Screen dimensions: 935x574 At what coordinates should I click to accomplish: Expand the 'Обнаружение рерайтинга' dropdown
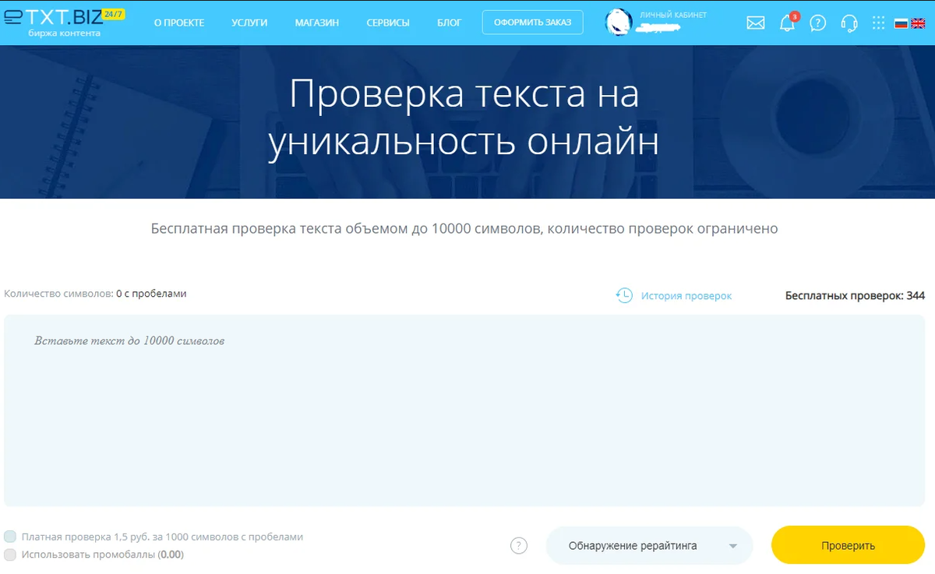[x=650, y=546]
